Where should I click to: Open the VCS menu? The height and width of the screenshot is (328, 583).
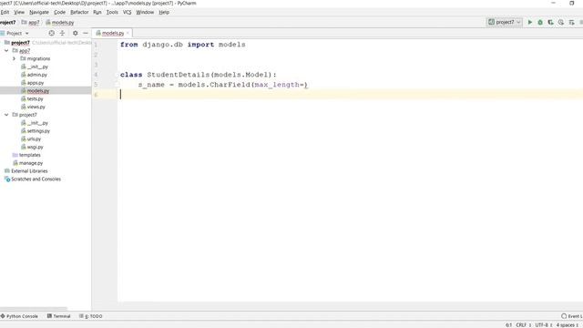127,12
